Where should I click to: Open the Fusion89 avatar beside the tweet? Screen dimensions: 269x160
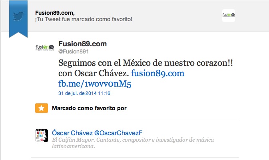(45, 47)
